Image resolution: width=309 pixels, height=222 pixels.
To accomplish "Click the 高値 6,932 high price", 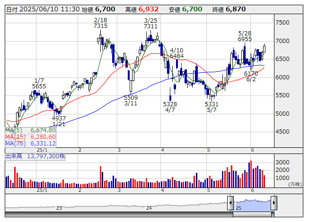I will (142, 9).
